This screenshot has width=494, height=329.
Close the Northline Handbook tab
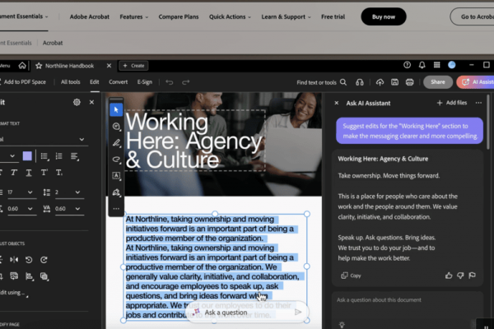[x=109, y=66]
